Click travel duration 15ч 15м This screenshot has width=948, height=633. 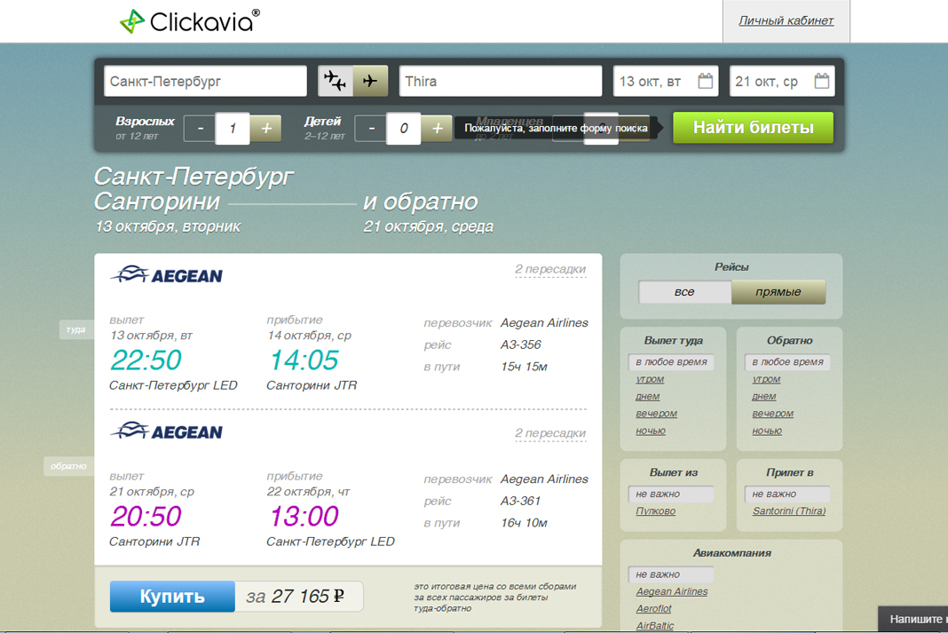525,367
